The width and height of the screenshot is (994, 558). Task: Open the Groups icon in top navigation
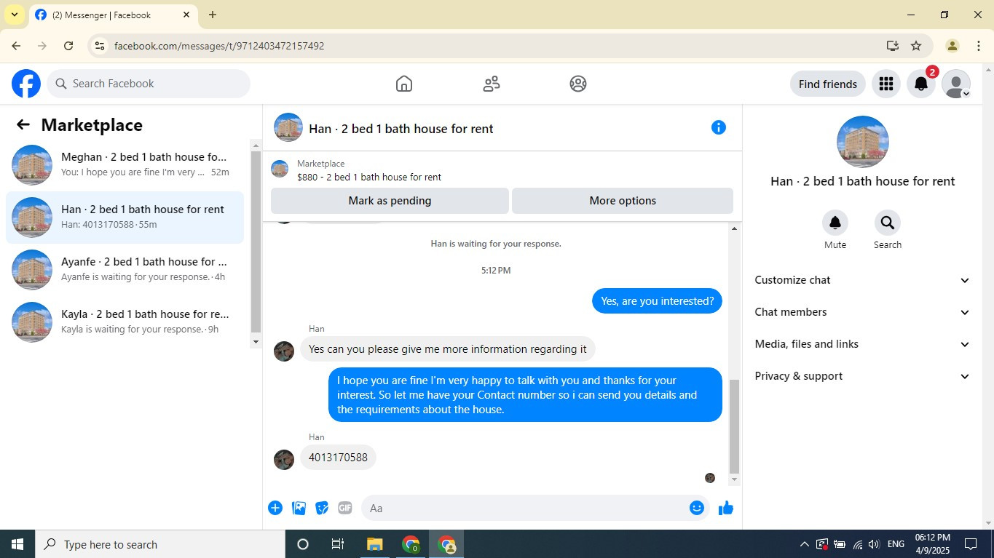tap(578, 84)
